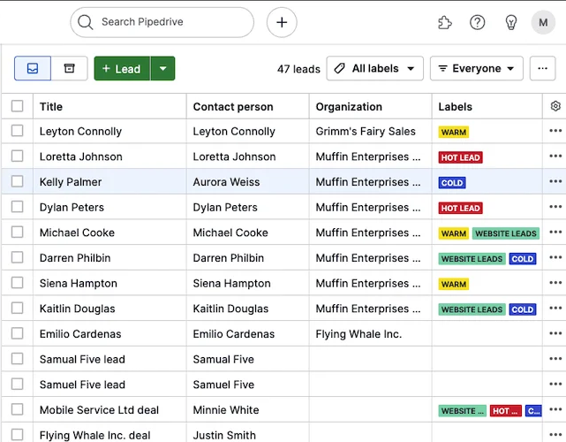Open table column settings gear
The image size is (566, 442).
tap(555, 106)
